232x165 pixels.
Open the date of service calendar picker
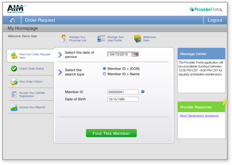135,54
